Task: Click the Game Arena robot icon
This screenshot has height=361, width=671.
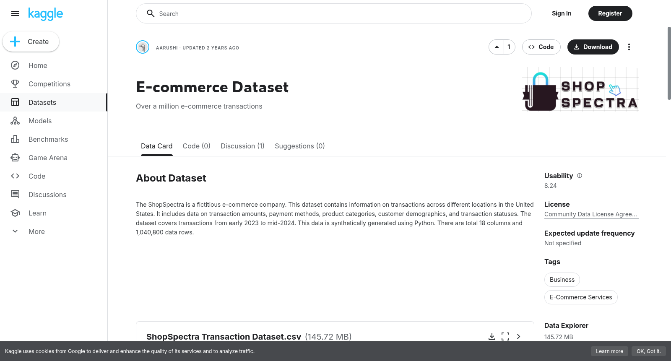Action: tap(15, 158)
